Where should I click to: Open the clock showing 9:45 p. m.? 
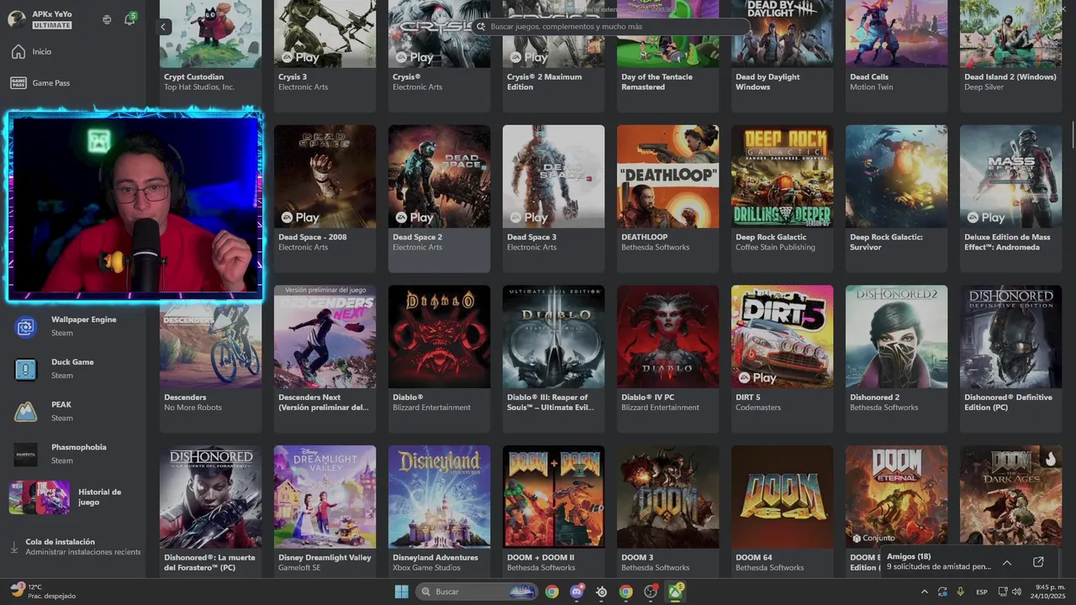pos(1050,592)
